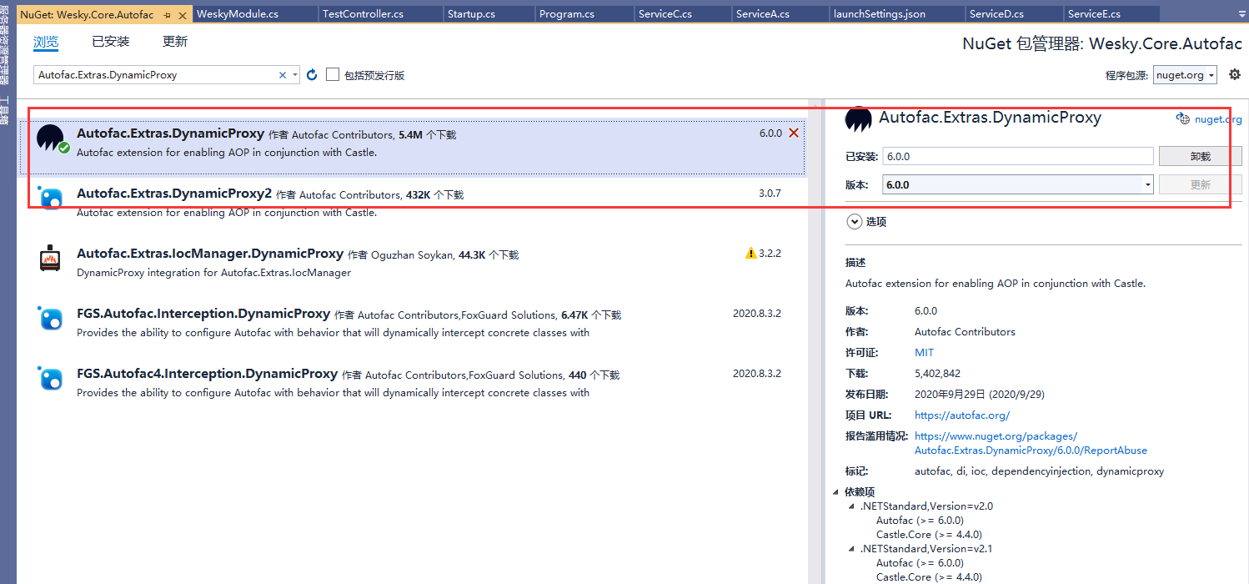Switch to the Updates tab

(x=175, y=42)
